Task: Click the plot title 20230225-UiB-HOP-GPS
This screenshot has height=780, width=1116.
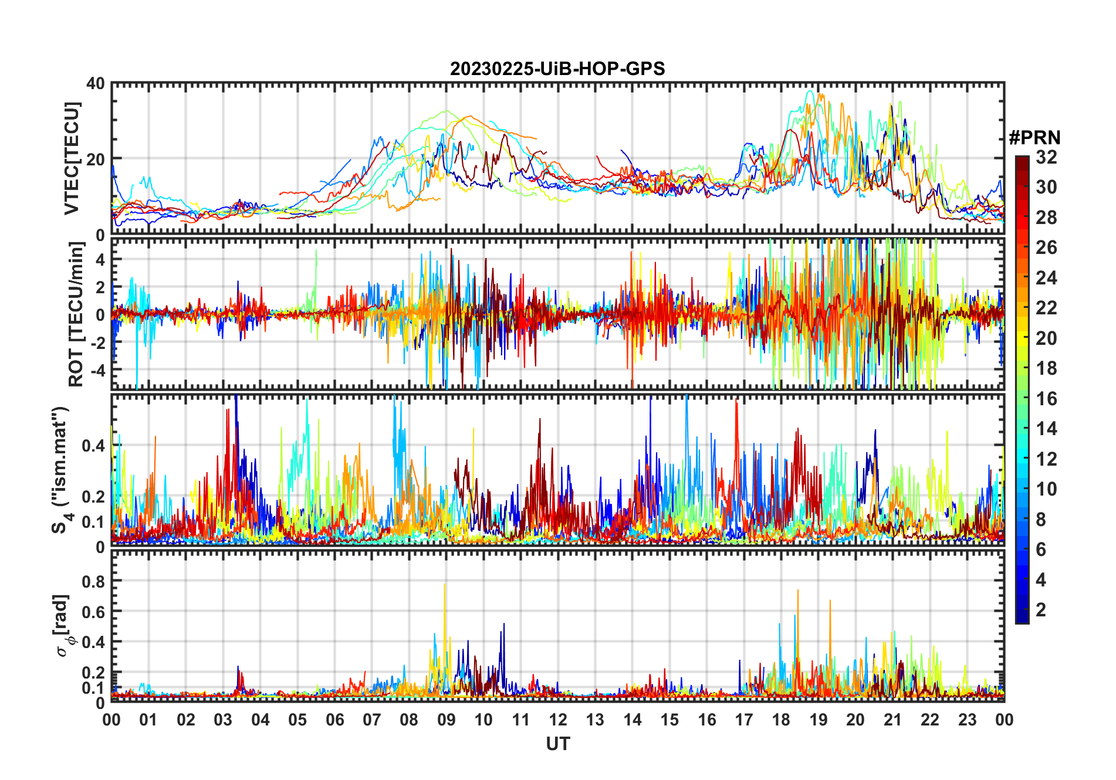Action: tap(557, 69)
